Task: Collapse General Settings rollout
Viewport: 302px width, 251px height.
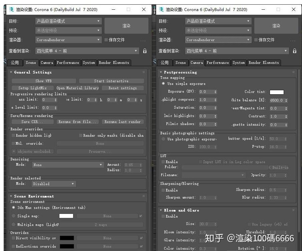Action: tap(11, 72)
